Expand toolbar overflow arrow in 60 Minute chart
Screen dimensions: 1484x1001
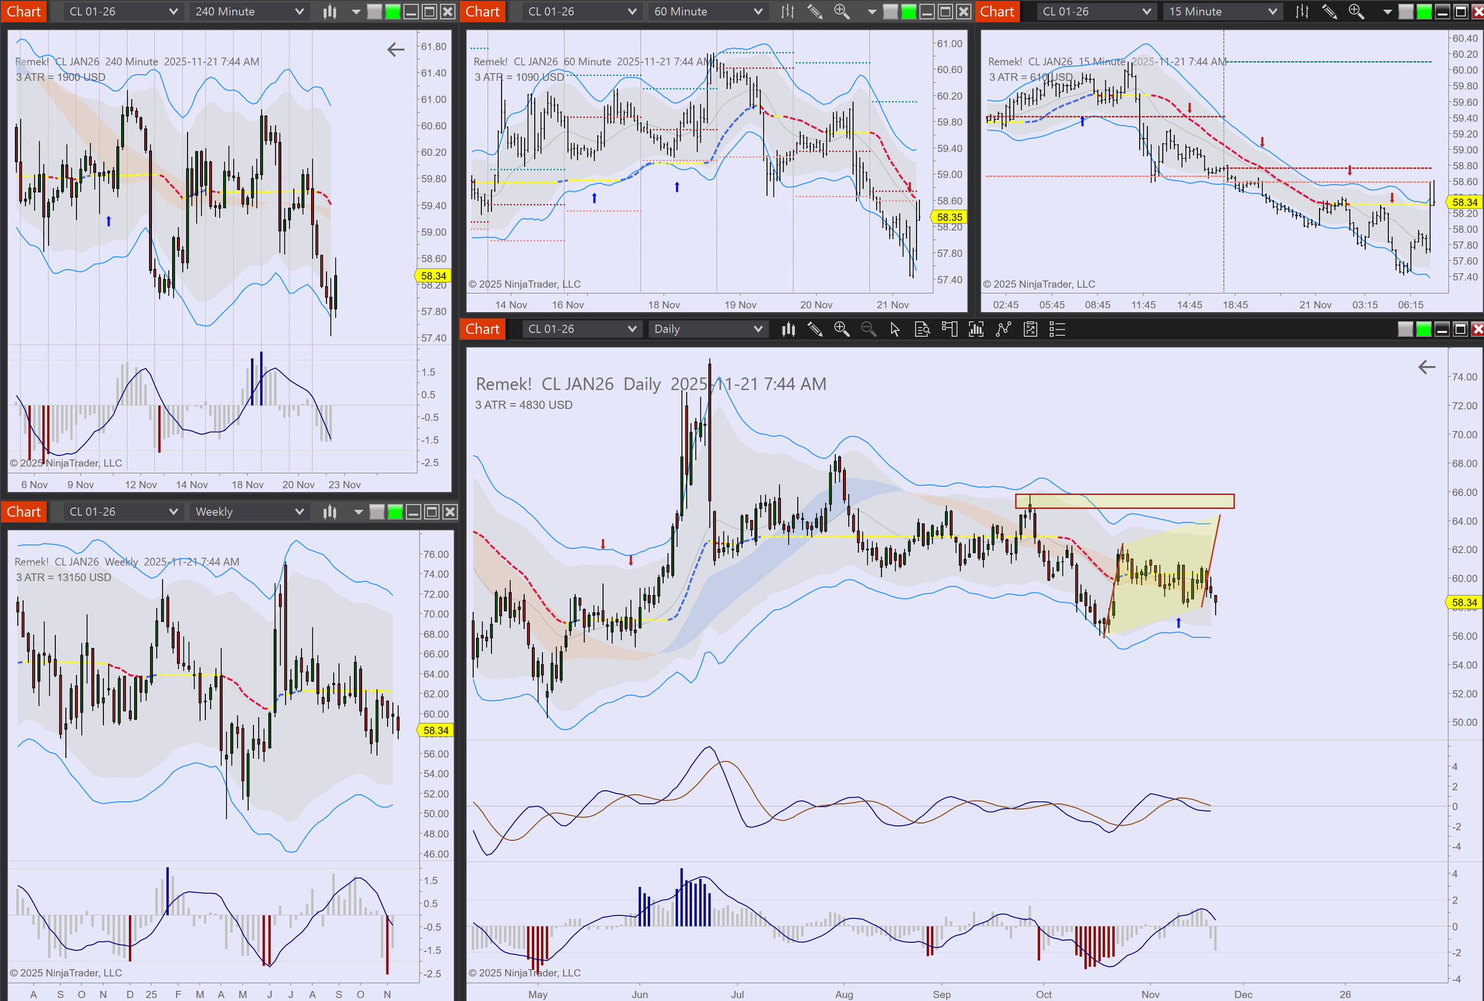(x=871, y=11)
